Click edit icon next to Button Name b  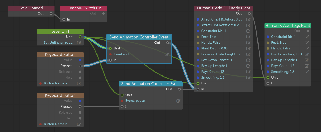point(79,124)
